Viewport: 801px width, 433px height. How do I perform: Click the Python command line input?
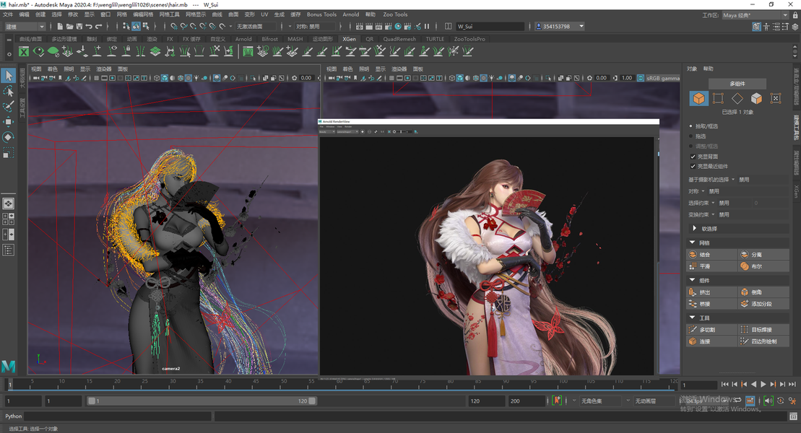click(118, 416)
